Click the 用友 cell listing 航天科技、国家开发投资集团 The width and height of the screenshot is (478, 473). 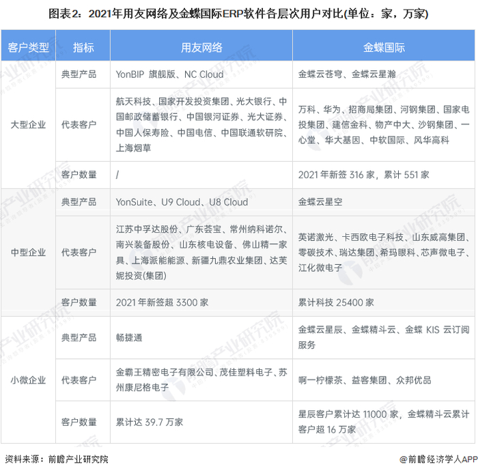201,125
